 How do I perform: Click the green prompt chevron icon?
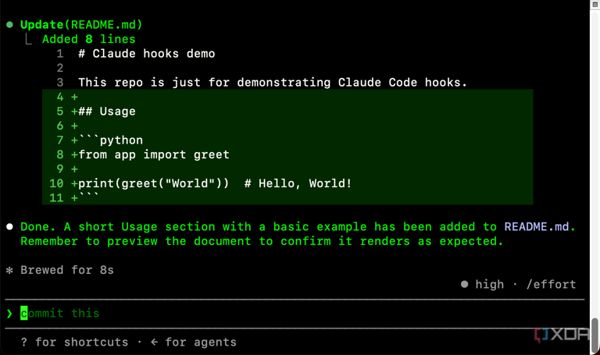[9, 314]
